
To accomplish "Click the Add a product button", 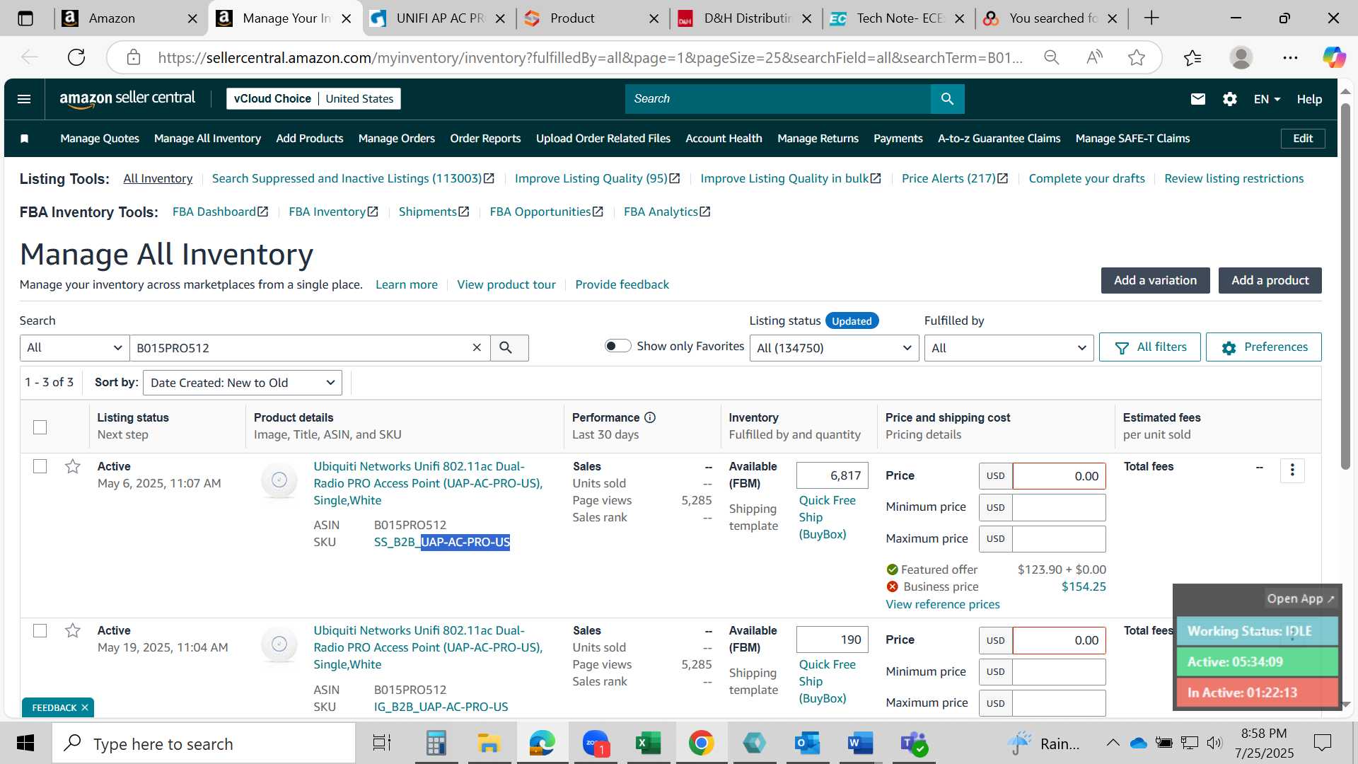I will (x=1270, y=280).
